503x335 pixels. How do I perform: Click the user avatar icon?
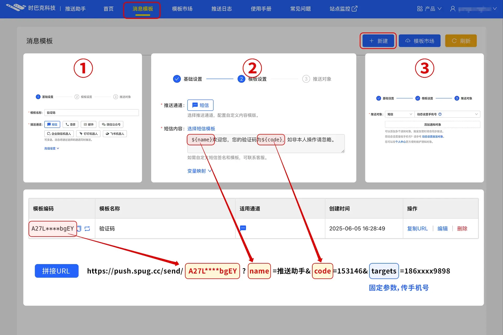click(453, 9)
